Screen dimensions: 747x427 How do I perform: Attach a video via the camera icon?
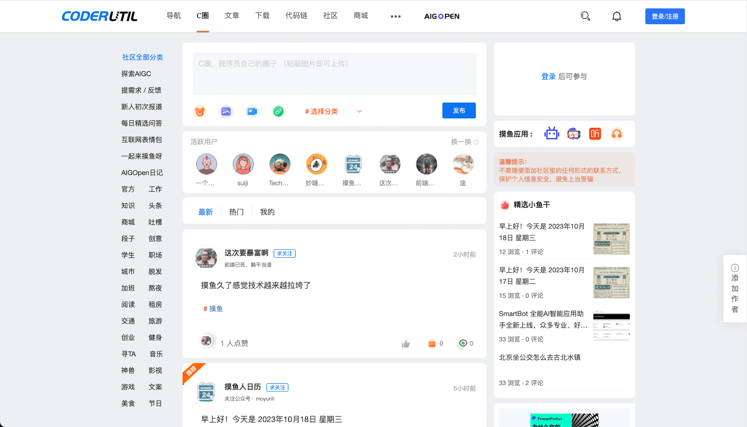(x=252, y=111)
